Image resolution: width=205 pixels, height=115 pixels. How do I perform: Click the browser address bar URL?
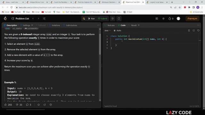pos(51,7)
